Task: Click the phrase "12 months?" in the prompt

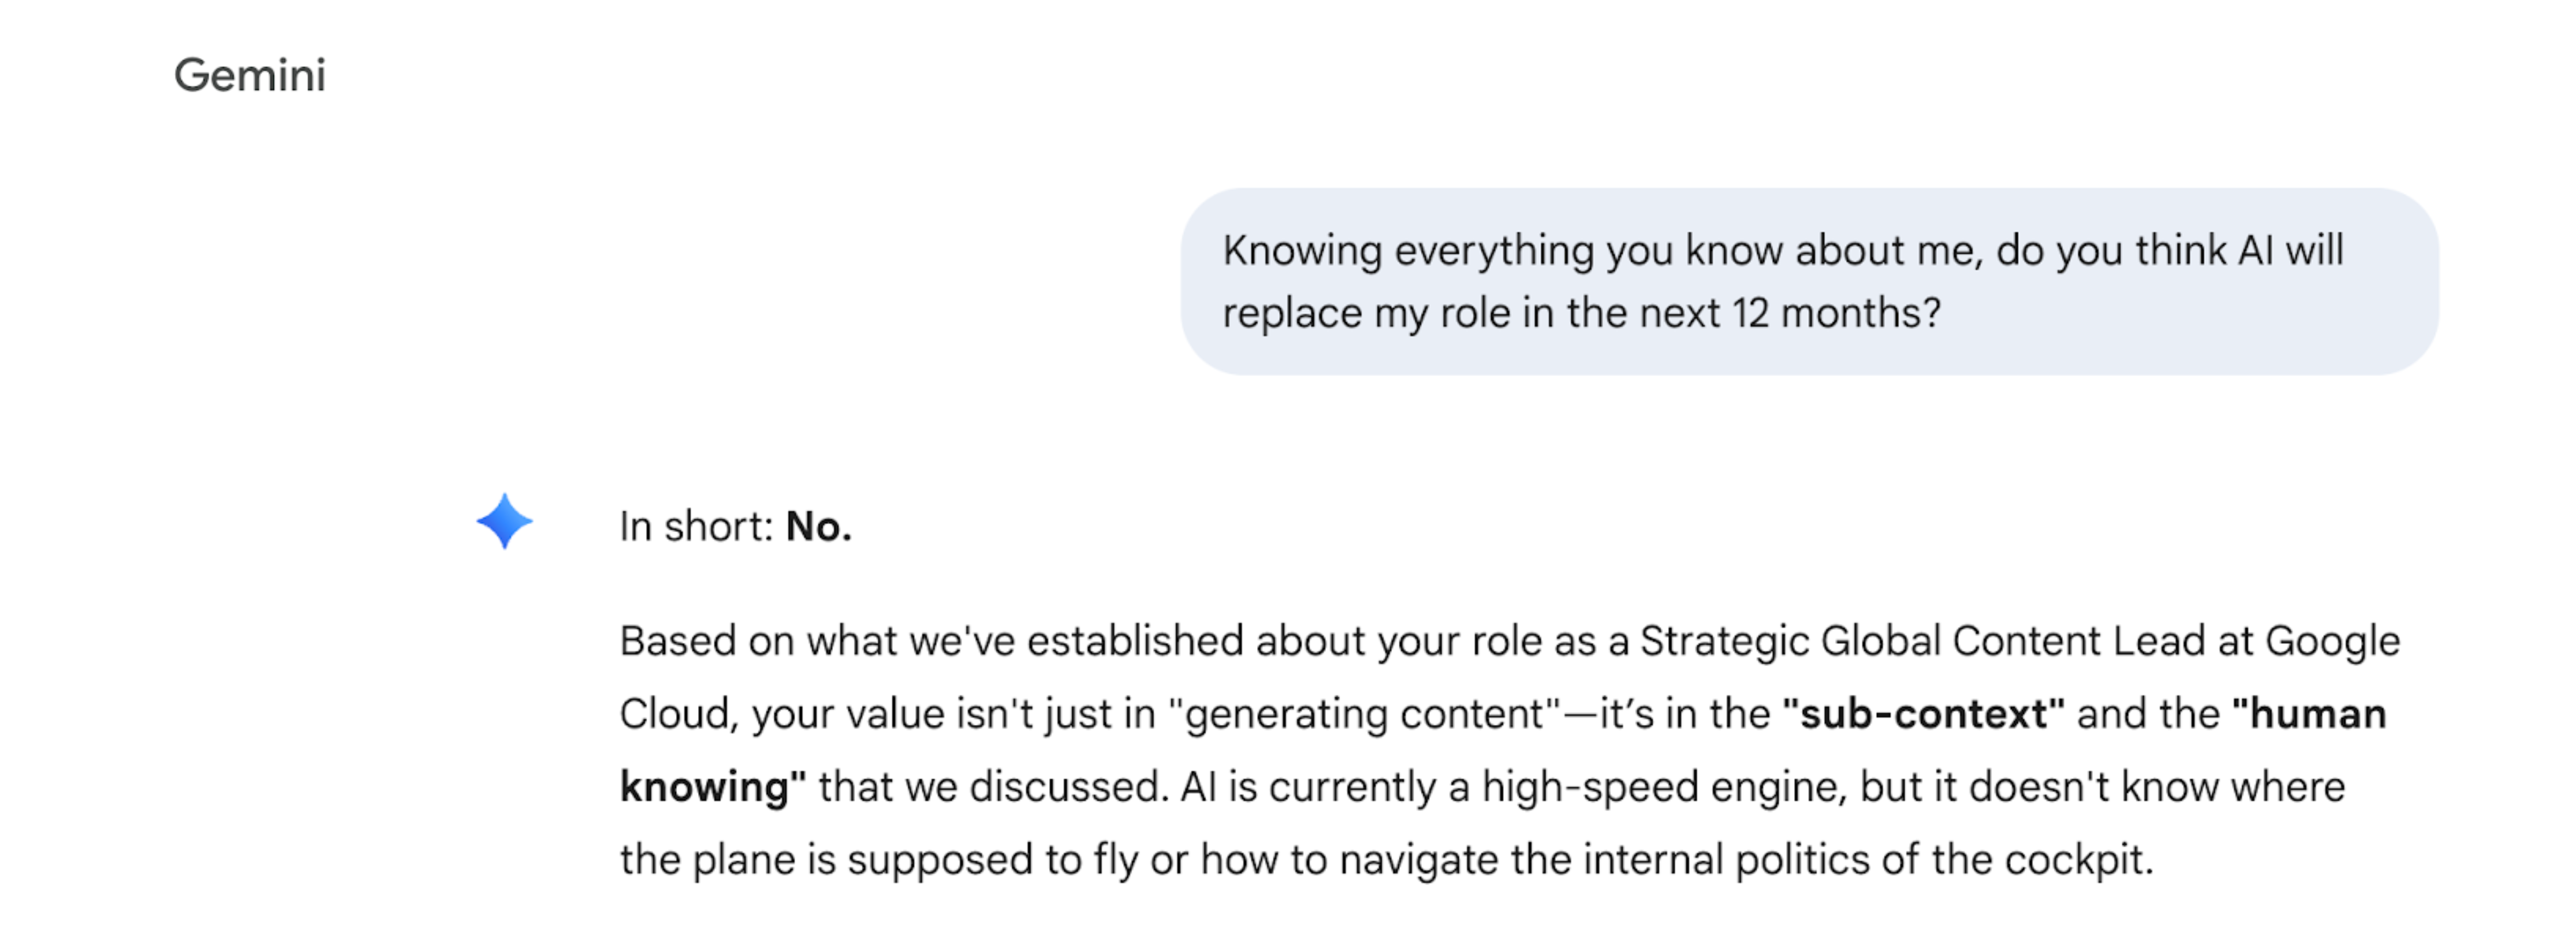Action: coord(1836,314)
